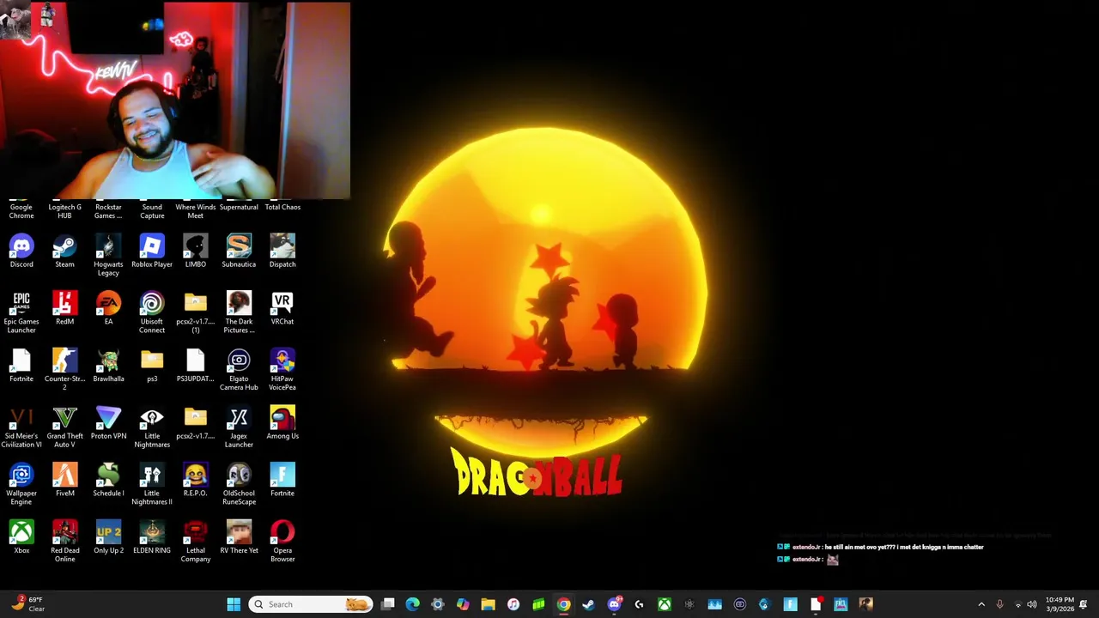Open the clock showing 10:49 PM
Screen dimensions: 1099x618
1060,604
